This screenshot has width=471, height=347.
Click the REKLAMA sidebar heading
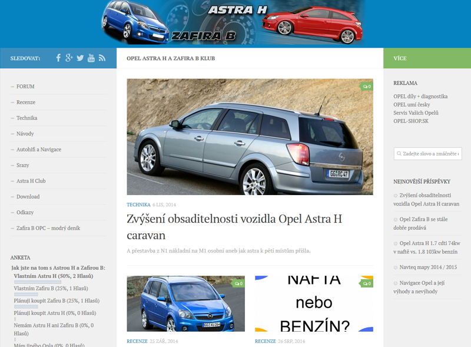pos(405,83)
